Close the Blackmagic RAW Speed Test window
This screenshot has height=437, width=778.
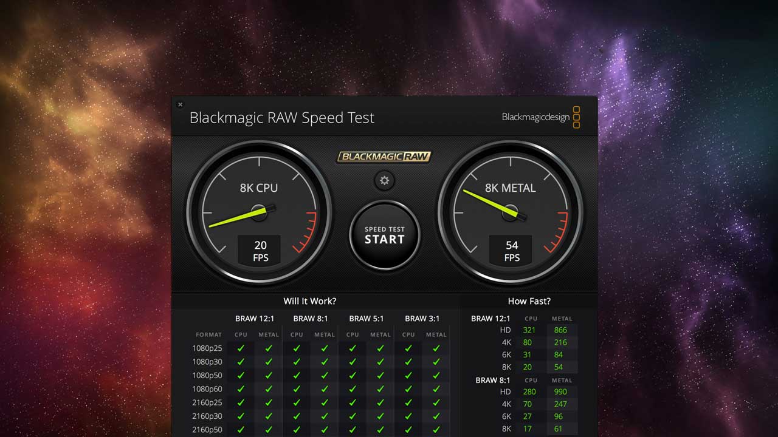tap(180, 104)
